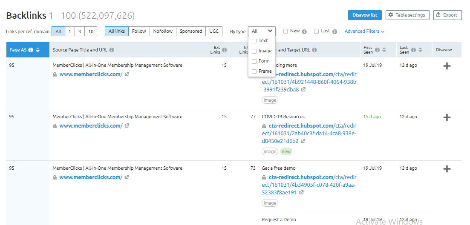Click the Last Seen sort arrows
The image size is (470, 225).
coord(420,50)
